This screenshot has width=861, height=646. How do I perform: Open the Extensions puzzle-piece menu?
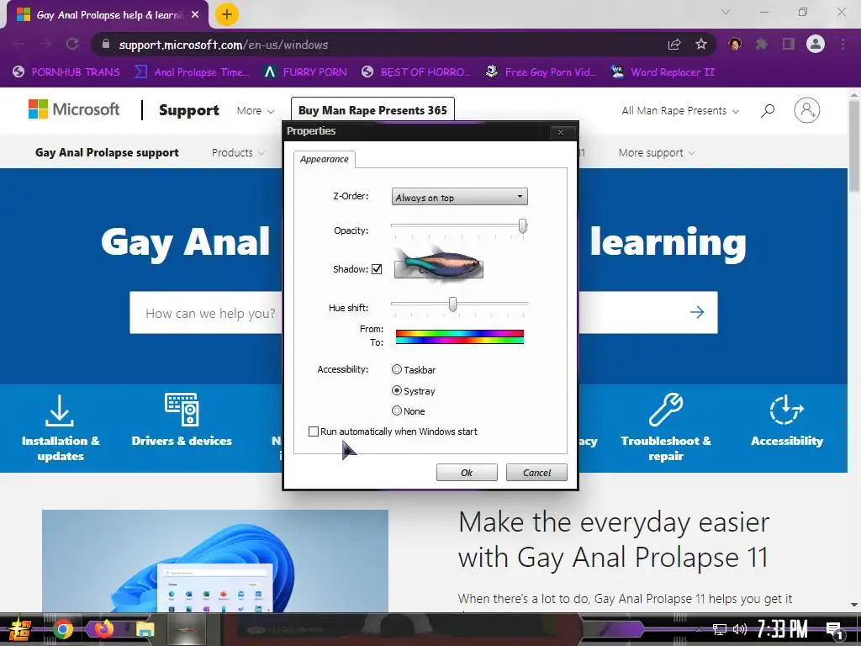(x=762, y=44)
